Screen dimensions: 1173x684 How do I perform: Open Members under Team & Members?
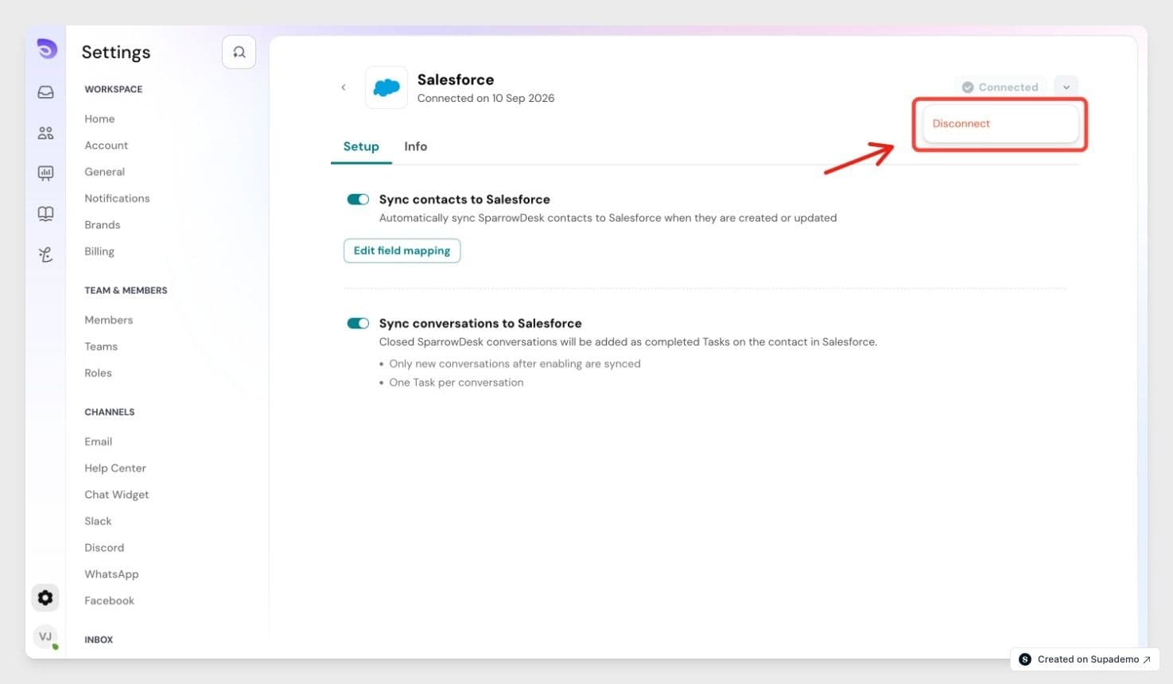[x=108, y=321]
